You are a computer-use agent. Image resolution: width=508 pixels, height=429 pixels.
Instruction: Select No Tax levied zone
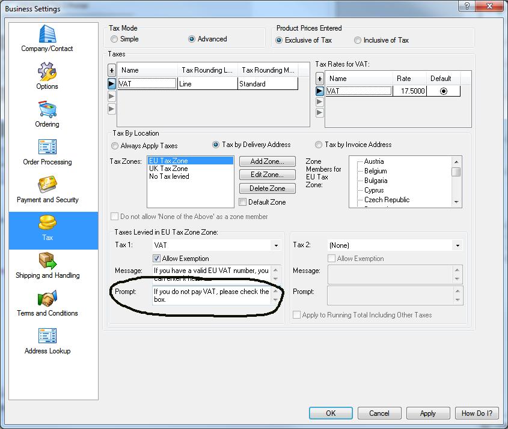pyautogui.click(x=169, y=176)
